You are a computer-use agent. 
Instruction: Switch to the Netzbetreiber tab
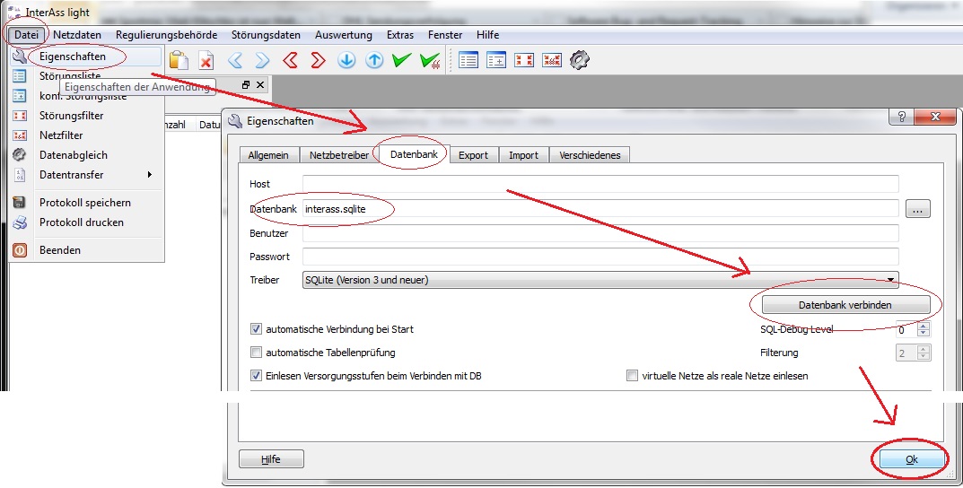coord(339,155)
